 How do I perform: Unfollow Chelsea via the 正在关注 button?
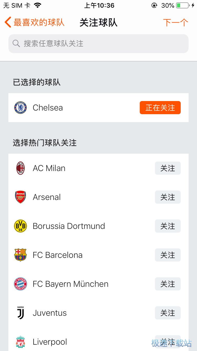click(160, 108)
